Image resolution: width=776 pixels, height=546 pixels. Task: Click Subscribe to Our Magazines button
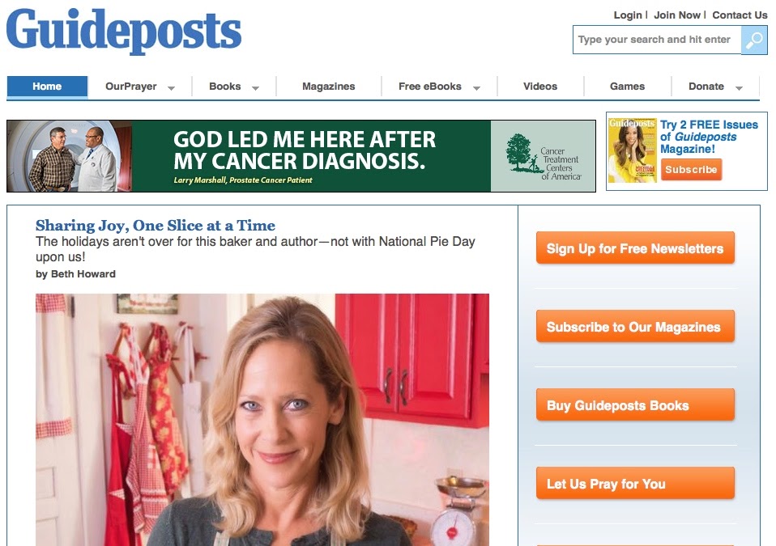pos(635,327)
